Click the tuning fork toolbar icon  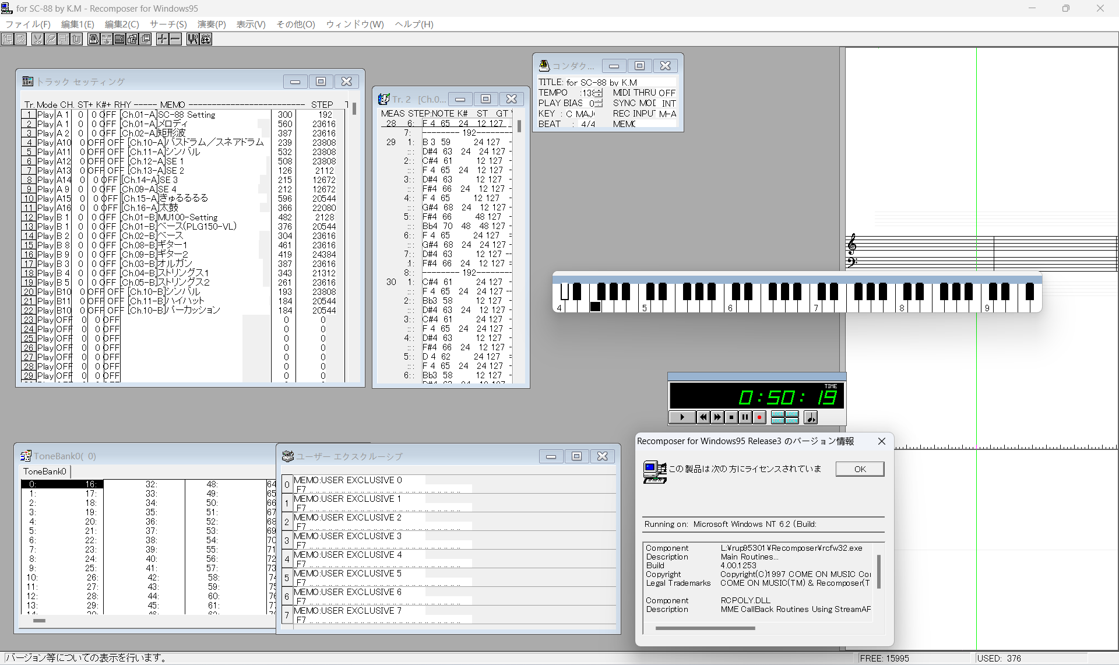tap(193, 39)
